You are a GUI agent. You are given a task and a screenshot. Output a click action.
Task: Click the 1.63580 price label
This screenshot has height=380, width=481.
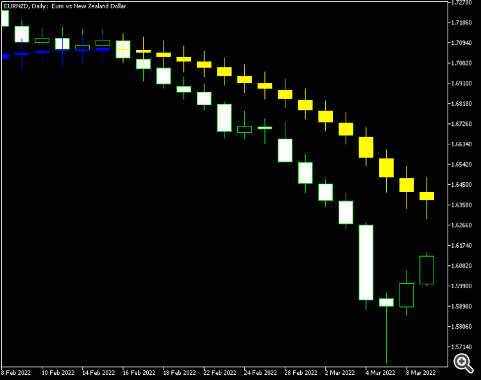tap(462, 205)
